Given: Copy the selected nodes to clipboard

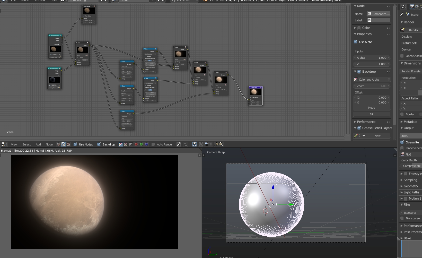Looking at the screenshot, I should pos(216,144).
